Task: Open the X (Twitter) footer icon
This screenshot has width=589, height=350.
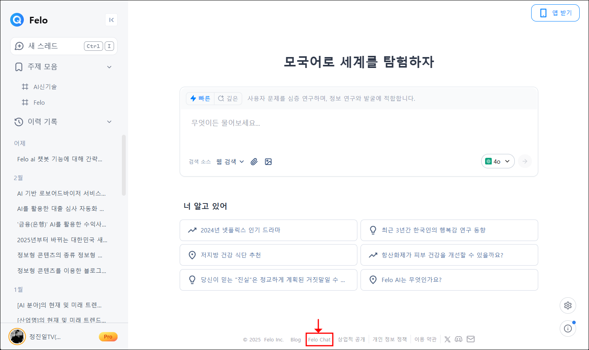Action: click(447, 339)
